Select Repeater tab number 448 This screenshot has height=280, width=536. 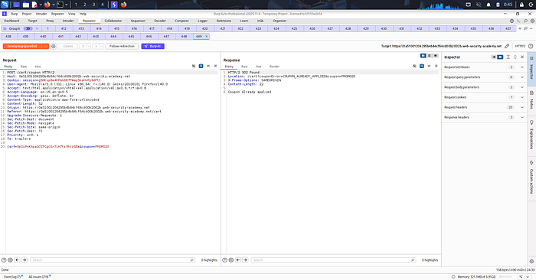point(184,36)
